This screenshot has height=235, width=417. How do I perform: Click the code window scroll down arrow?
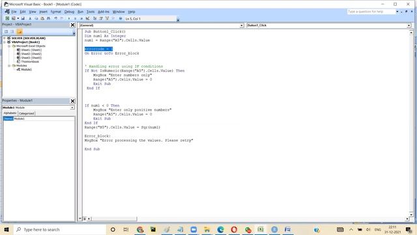(411, 214)
